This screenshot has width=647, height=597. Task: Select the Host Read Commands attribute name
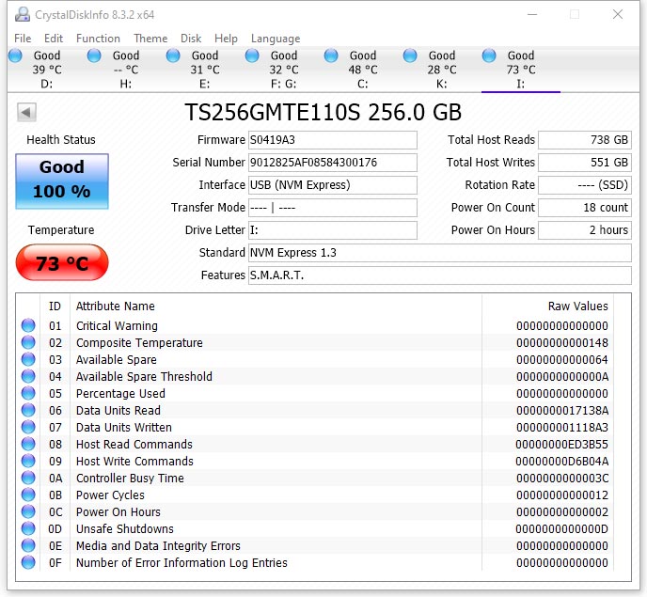tap(134, 445)
